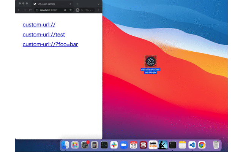Image resolution: width=243 pixels, height=152 pixels.
Task: Open Notes from the Dock
Action: 182,145
